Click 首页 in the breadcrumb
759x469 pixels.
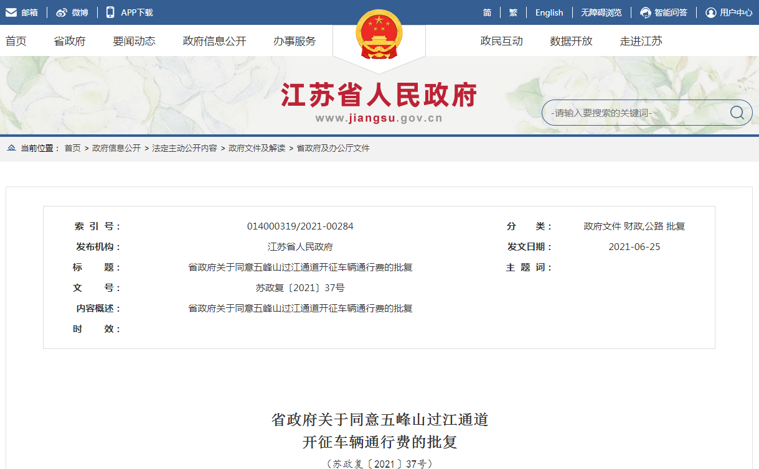pos(73,148)
